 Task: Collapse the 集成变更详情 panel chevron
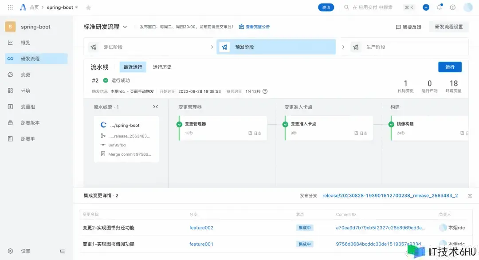pos(470,196)
